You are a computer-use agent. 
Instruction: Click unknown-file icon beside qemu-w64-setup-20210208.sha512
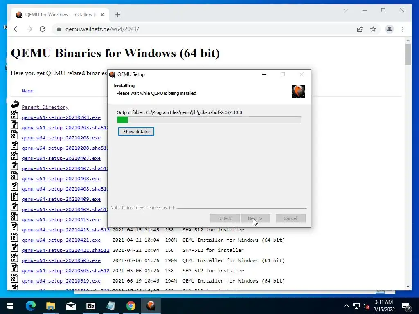14,145
